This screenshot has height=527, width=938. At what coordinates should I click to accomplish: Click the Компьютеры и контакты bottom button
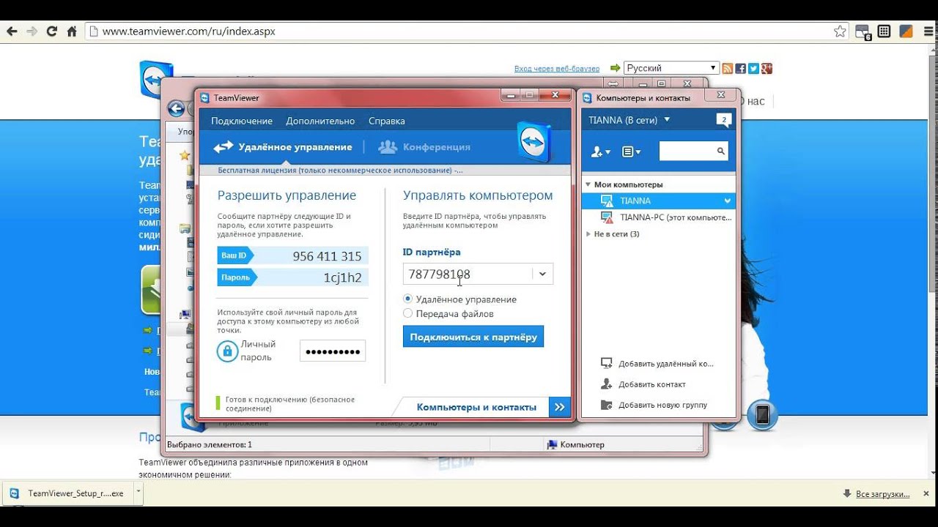[476, 407]
